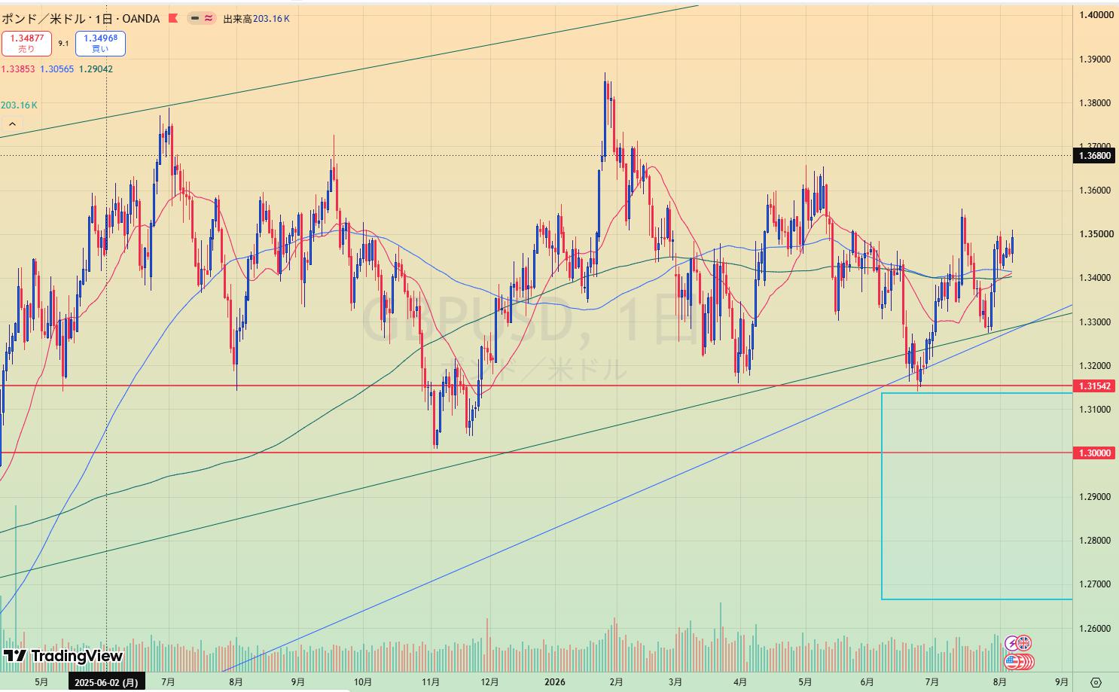Click the red 1.33853 moving average value
1119x692 pixels.
(x=18, y=69)
